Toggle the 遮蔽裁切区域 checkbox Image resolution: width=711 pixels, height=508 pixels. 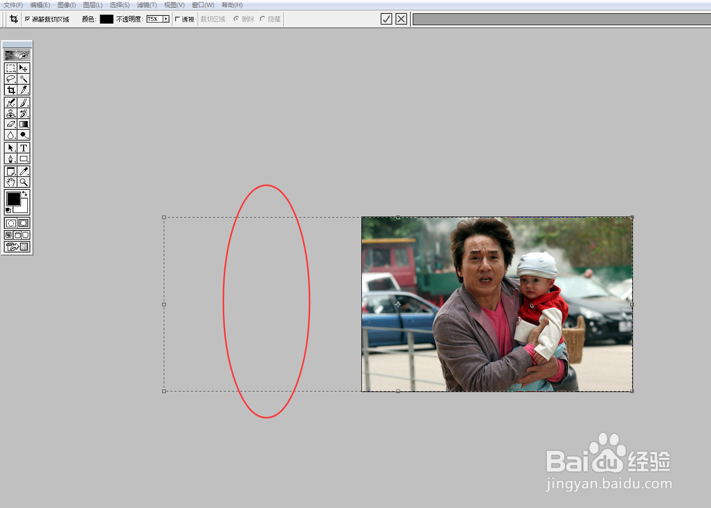[x=28, y=19]
